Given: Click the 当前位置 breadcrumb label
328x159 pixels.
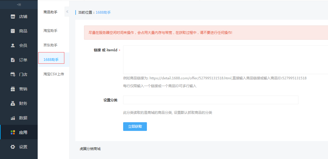Looking at the screenshot, I should pyautogui.click(x=87, y=12).
